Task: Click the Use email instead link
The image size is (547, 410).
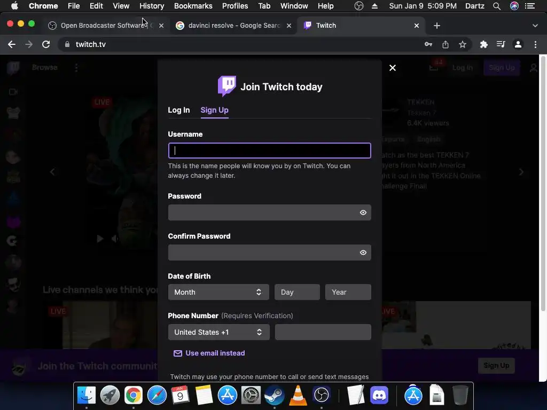Action: [209, 353]
